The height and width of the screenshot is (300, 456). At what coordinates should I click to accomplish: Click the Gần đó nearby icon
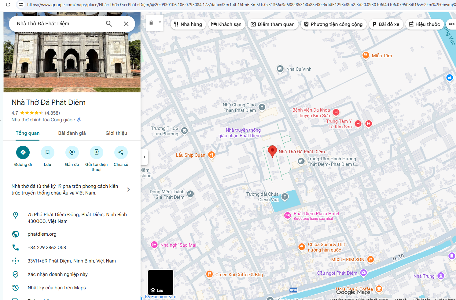[72, 152]
